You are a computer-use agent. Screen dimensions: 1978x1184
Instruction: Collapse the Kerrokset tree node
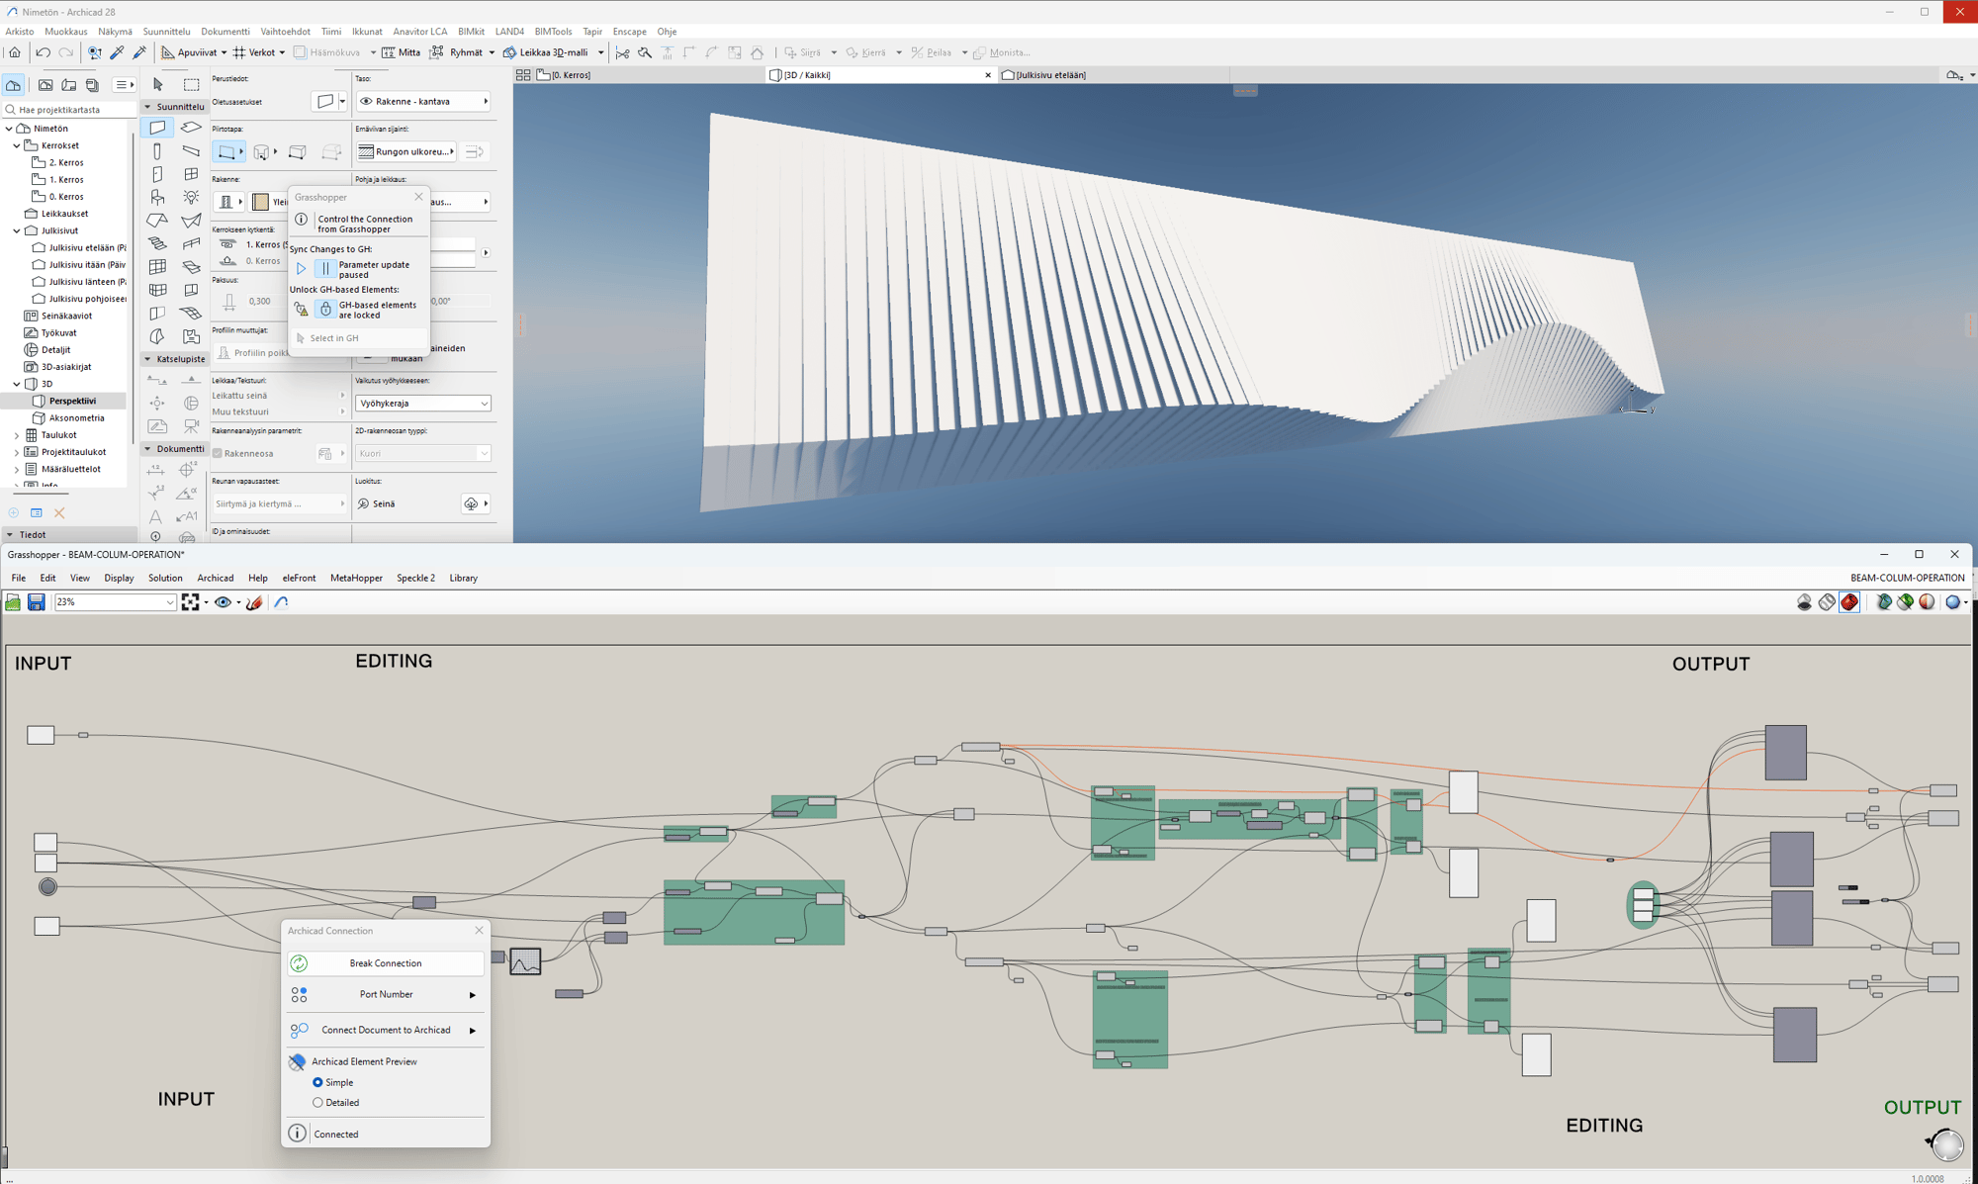coord(17,145)
